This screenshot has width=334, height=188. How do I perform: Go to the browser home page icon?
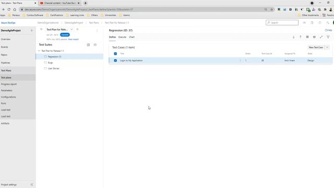pos(15,9)
